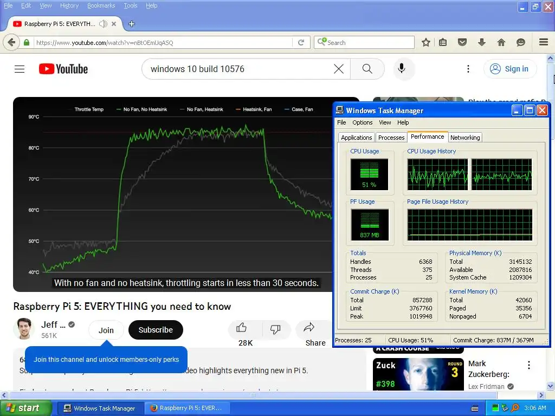555x416 pixels.
Task: Open the Firefox hamburger menu
Action: pyautogui.click(x=544, y=42)
